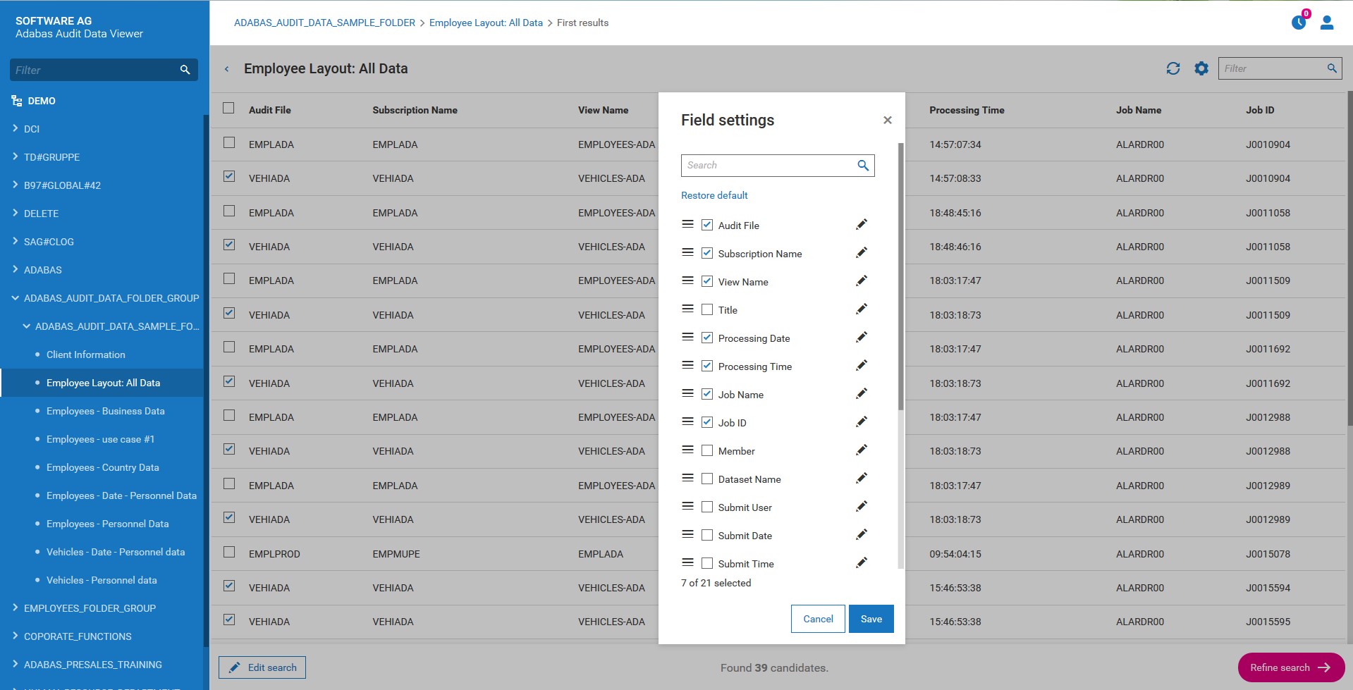Enable the Member field checkbox
Viewport: 1353px width, 690px height.
(x=707, y=450)
